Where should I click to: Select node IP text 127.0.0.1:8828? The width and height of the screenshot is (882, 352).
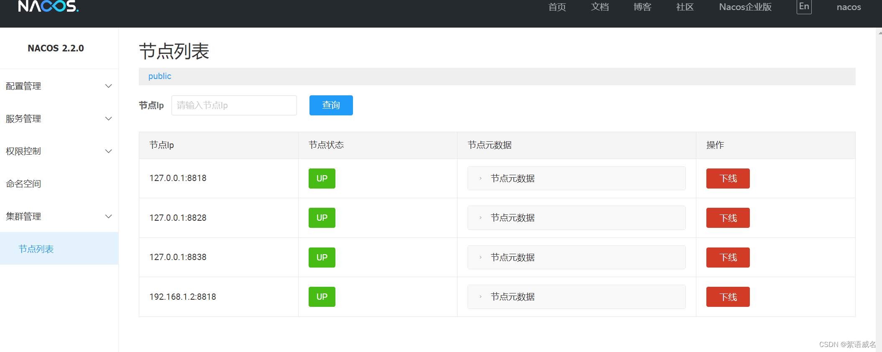178,218
